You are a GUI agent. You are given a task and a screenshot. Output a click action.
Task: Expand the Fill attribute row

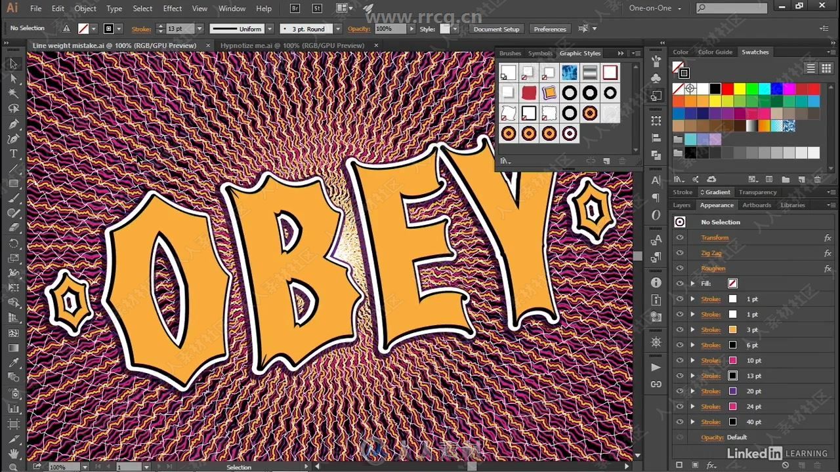pos(692,283)
